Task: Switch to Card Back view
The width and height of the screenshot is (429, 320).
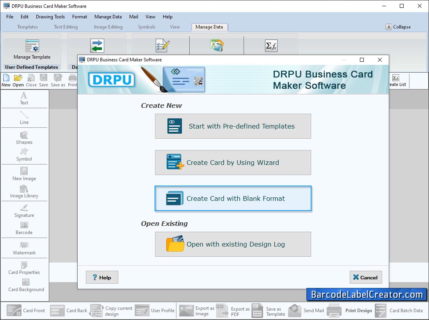Action: [69, 310]
